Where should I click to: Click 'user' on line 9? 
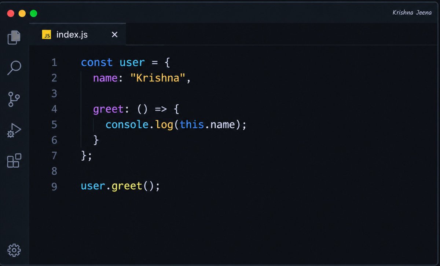click(93, 186)
